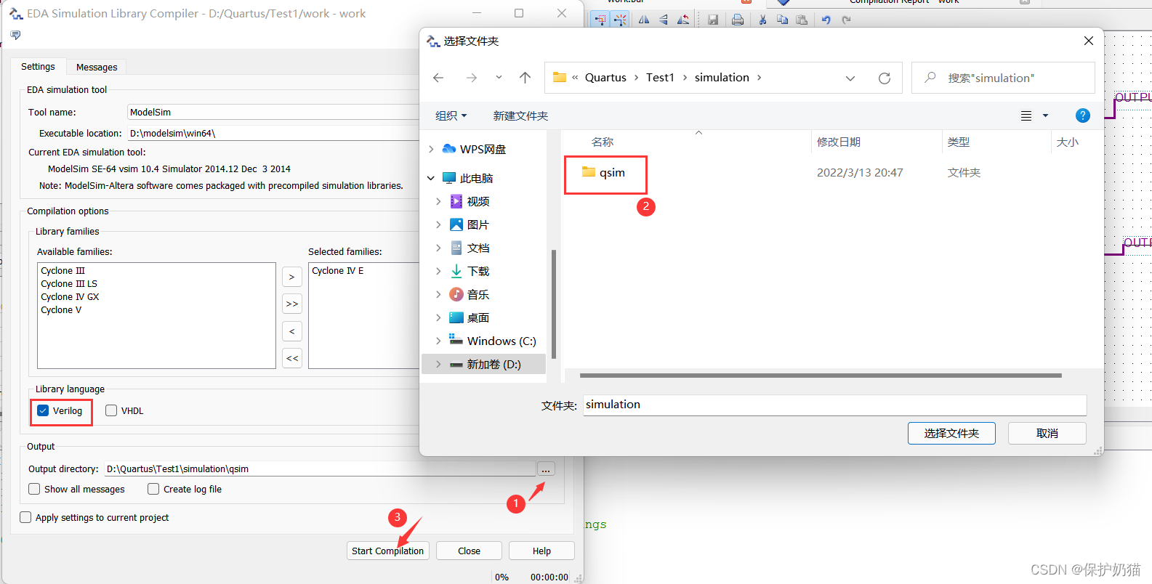Click the flip vertical icon in Quartus toolbar
Viewport: 1152px width, 584px height.
pos(664,20)
